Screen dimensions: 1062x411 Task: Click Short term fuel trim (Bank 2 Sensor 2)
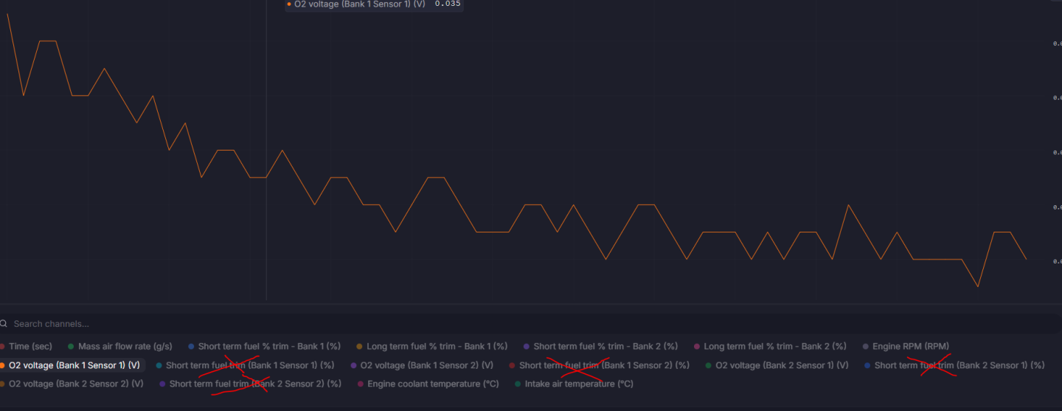coord(254,384)
